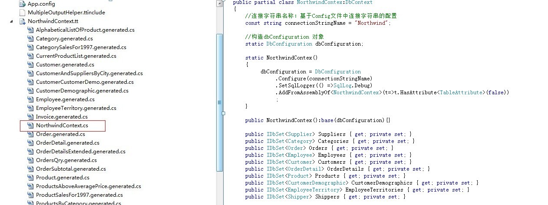Screen dimensions: 548x205
Task: Open CurrentProductList.generated.cs
Action: tap(76, 56)
